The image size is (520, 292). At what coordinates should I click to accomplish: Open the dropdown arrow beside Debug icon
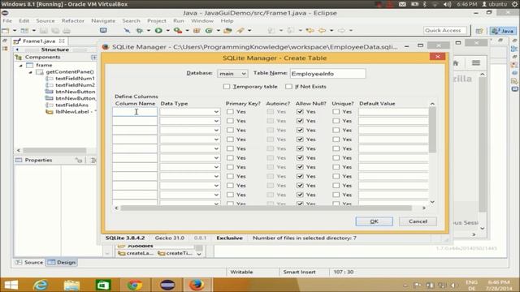point(149,31)
